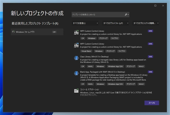Select the Visual Basic WPF Custom Control Library title

click(92, 44)
